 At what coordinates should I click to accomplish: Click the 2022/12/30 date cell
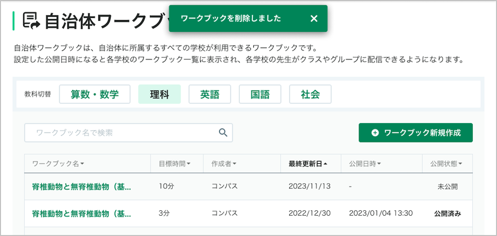[x=309, y=213]
